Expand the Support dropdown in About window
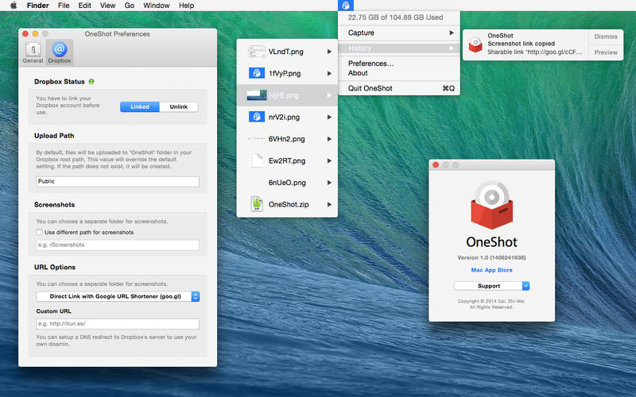Image resolution: width=636 pixels, height=397 pixels. 491,286
